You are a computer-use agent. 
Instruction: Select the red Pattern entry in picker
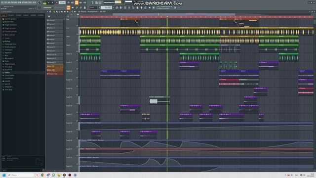(55, 74)
